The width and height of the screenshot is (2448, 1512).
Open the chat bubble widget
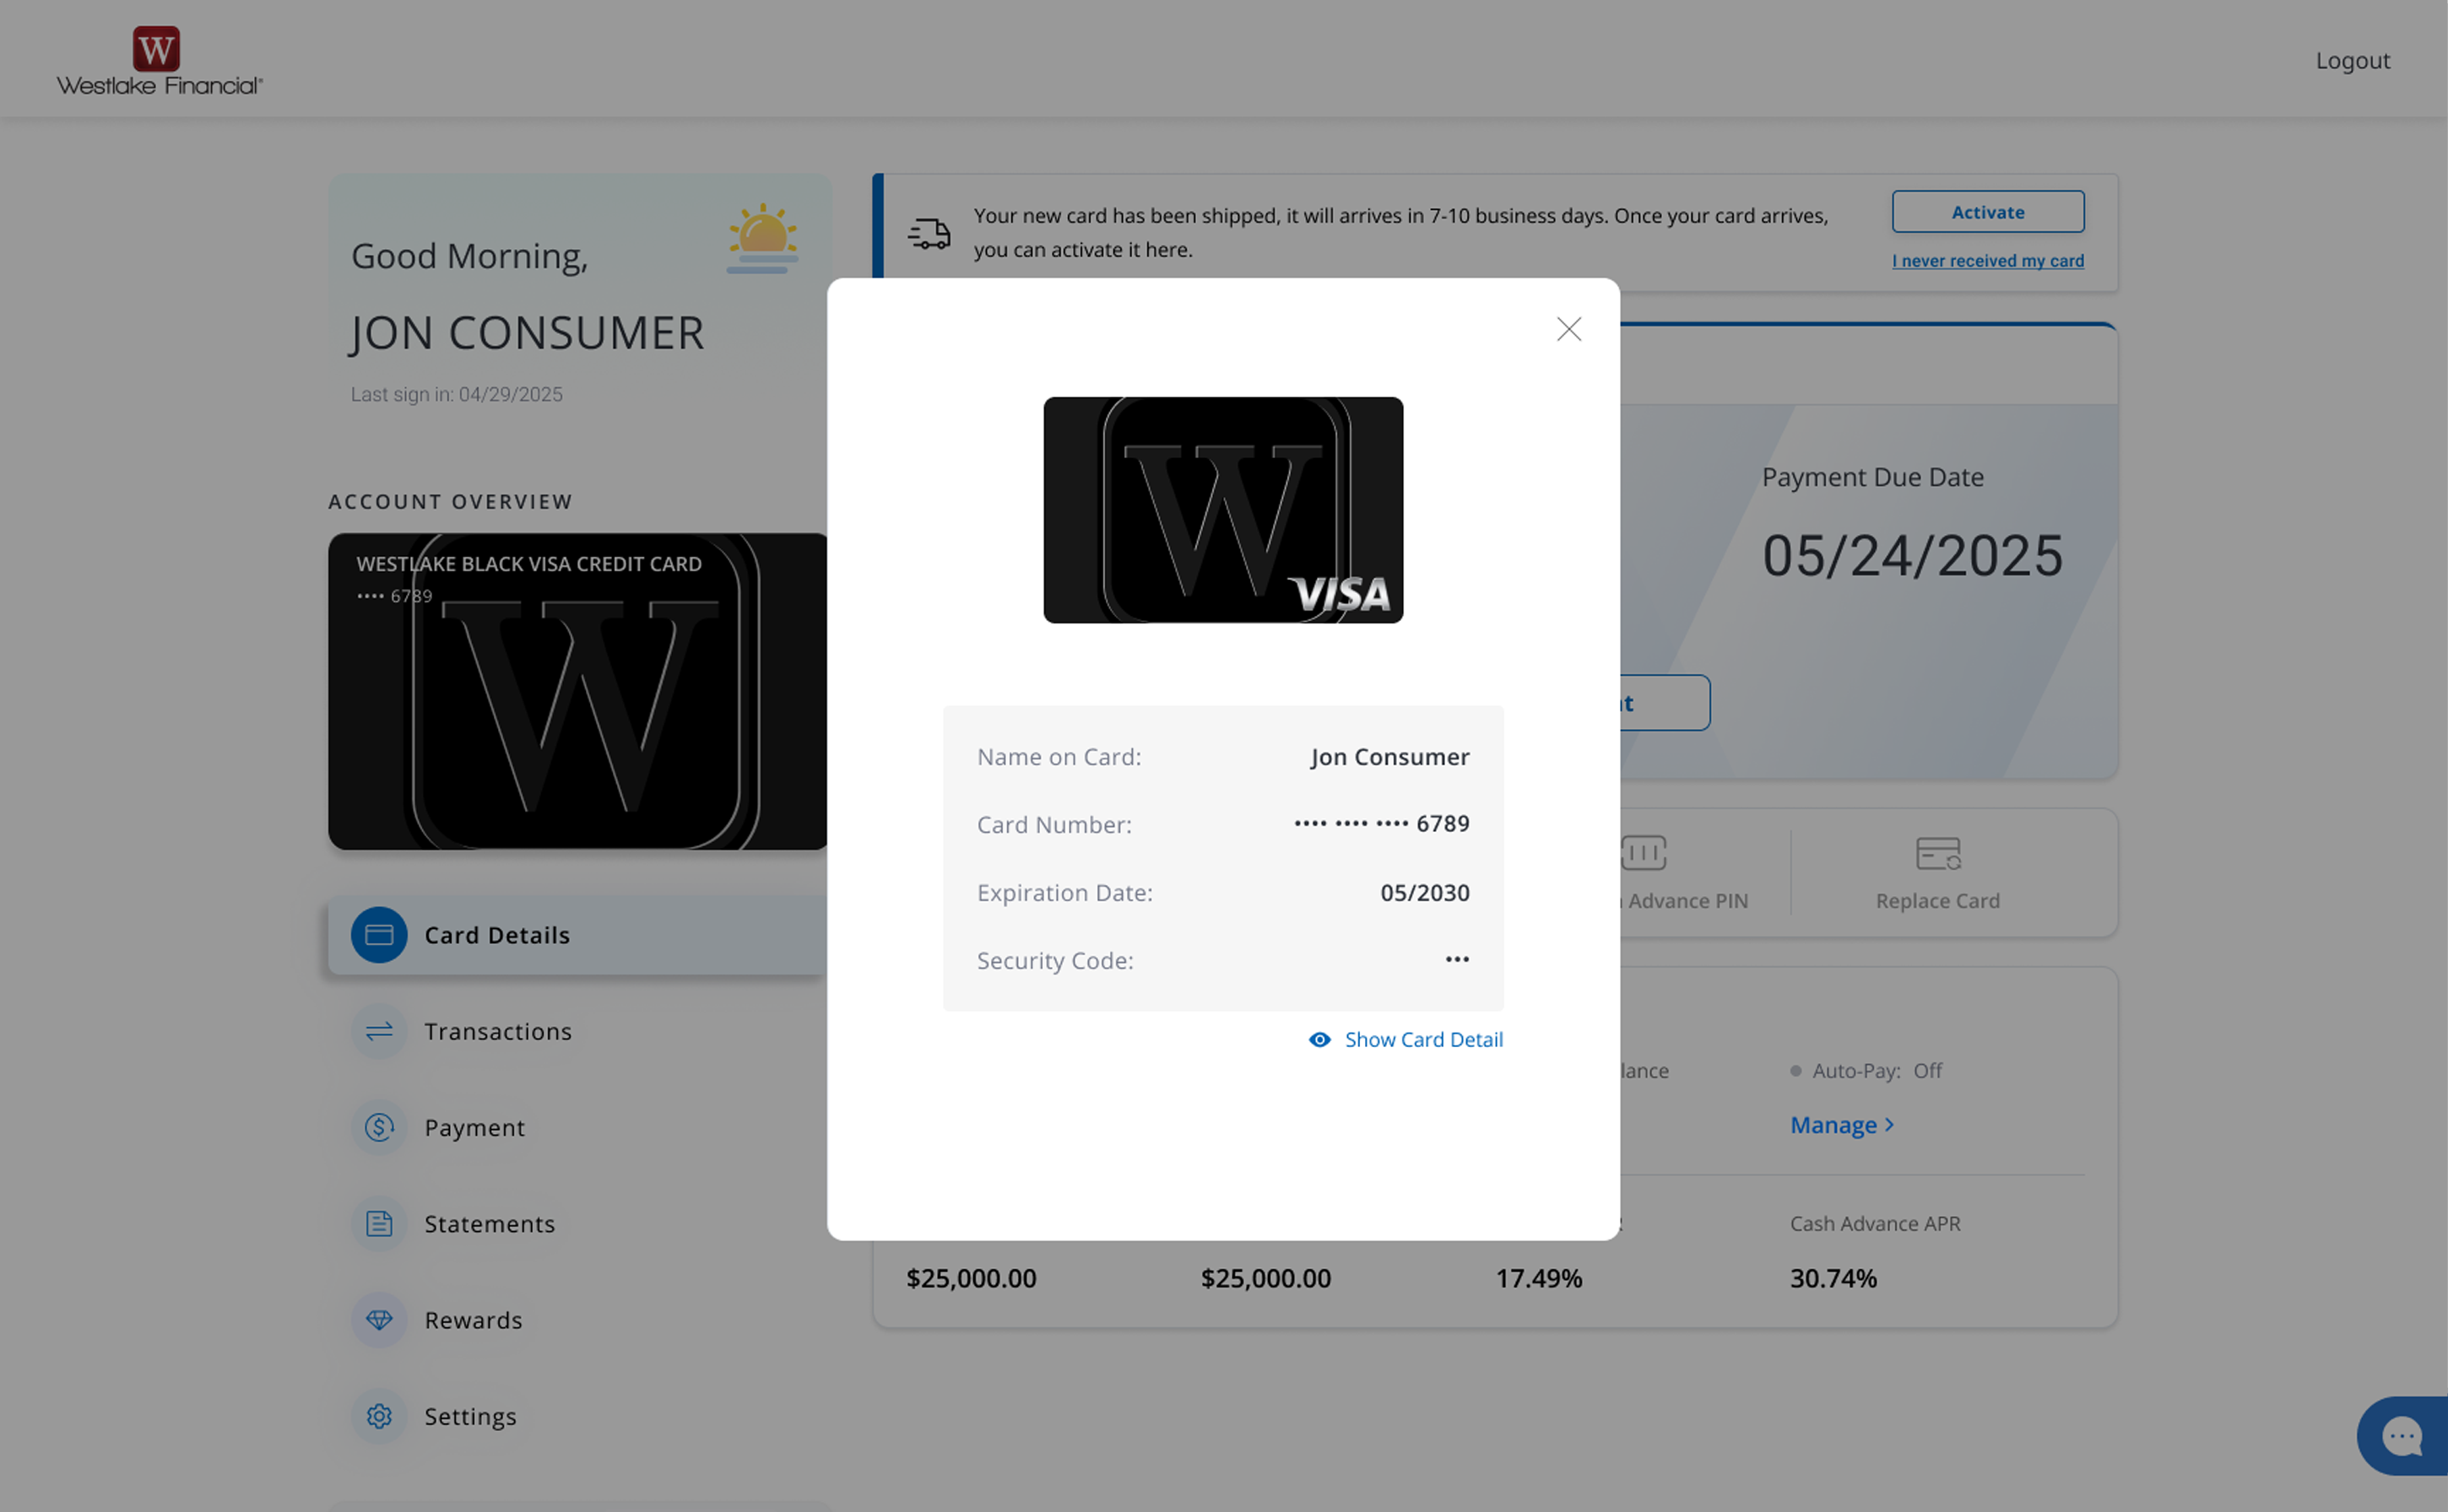click(2401, 1436)
